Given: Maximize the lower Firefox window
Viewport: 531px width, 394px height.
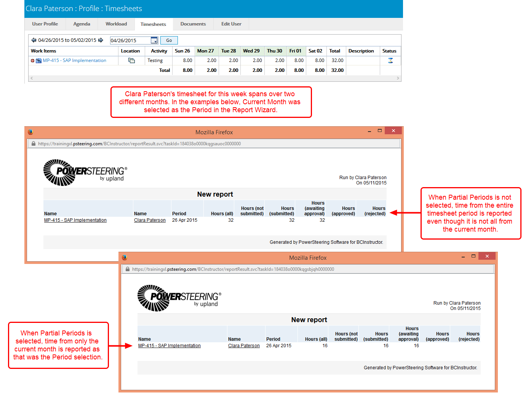Looking at the screenshot, I should (x=473, y=256).
